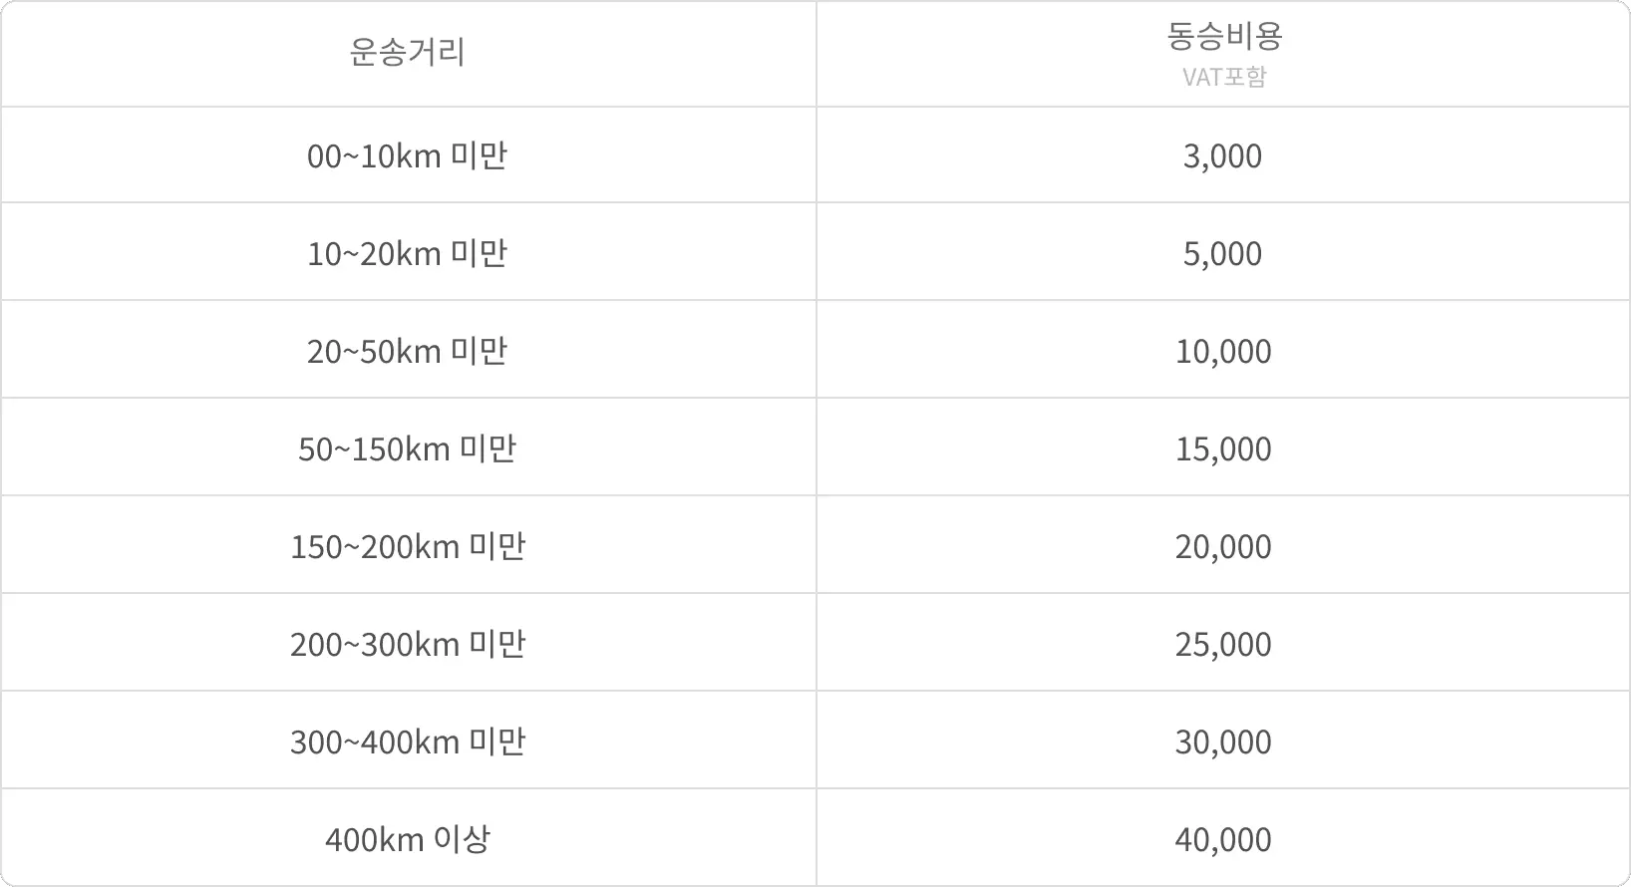Click the 20~50km 미만 distance cell
The height and width of the screenshot is (887, 1631).
coord(408,351)
